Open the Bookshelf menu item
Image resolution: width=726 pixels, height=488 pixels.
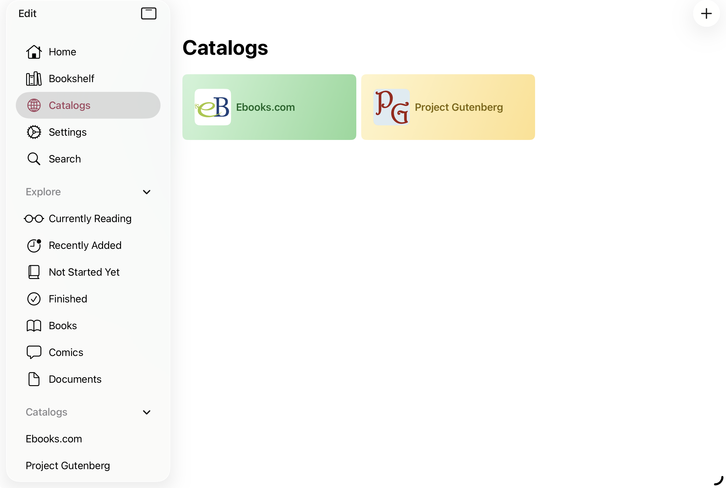point(88,78)
